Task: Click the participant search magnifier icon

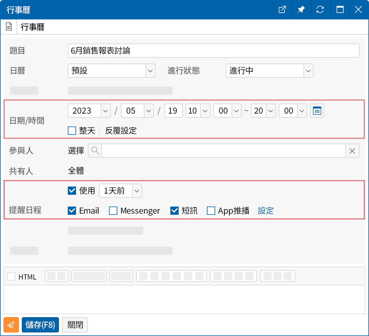Action: (95, 151)
